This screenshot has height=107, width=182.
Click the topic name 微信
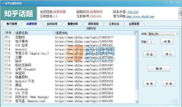18,85
